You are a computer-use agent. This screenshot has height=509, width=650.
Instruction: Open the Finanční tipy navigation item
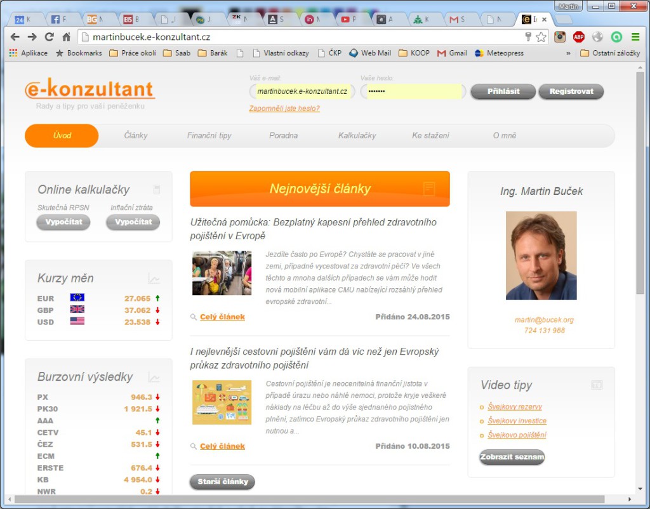tap(209, 135)
